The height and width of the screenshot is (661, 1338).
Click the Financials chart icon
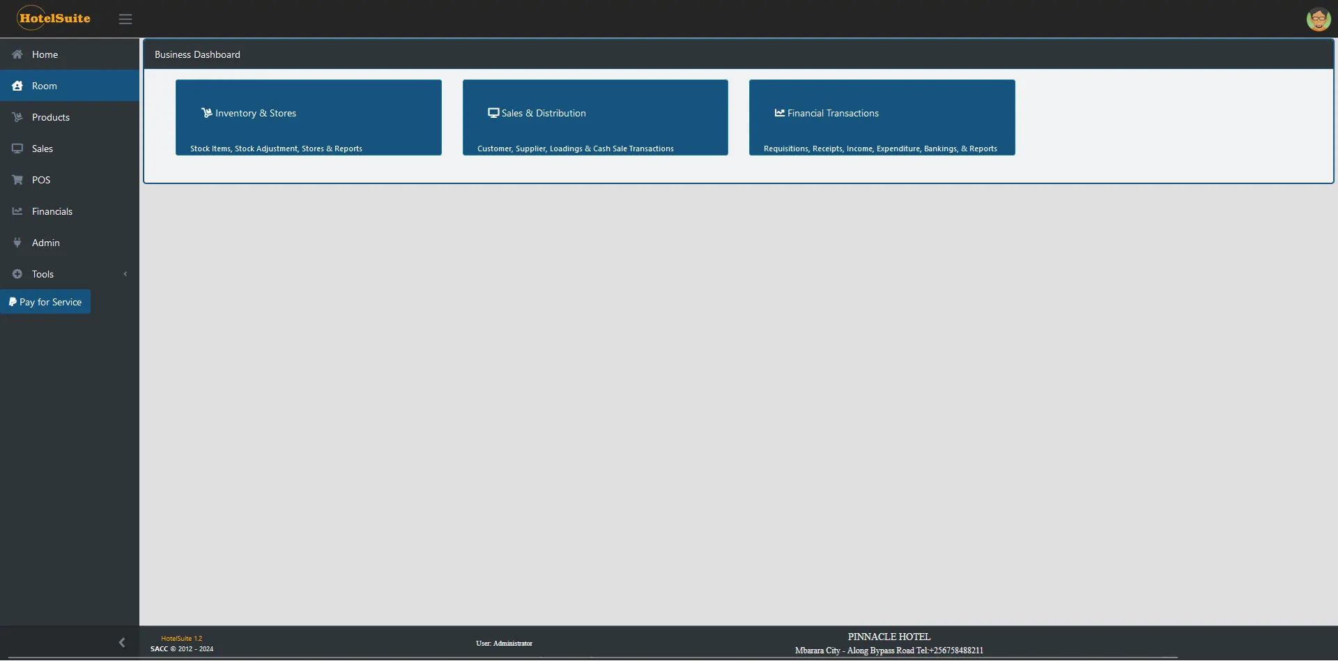click(x=17, y=211)
